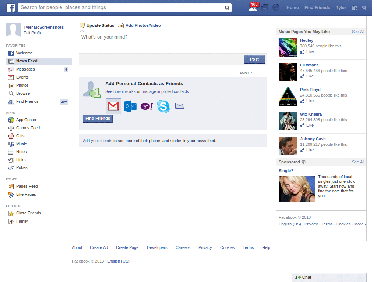Open See how it works link
Screen dimensions: 377x282
[120, 91]
